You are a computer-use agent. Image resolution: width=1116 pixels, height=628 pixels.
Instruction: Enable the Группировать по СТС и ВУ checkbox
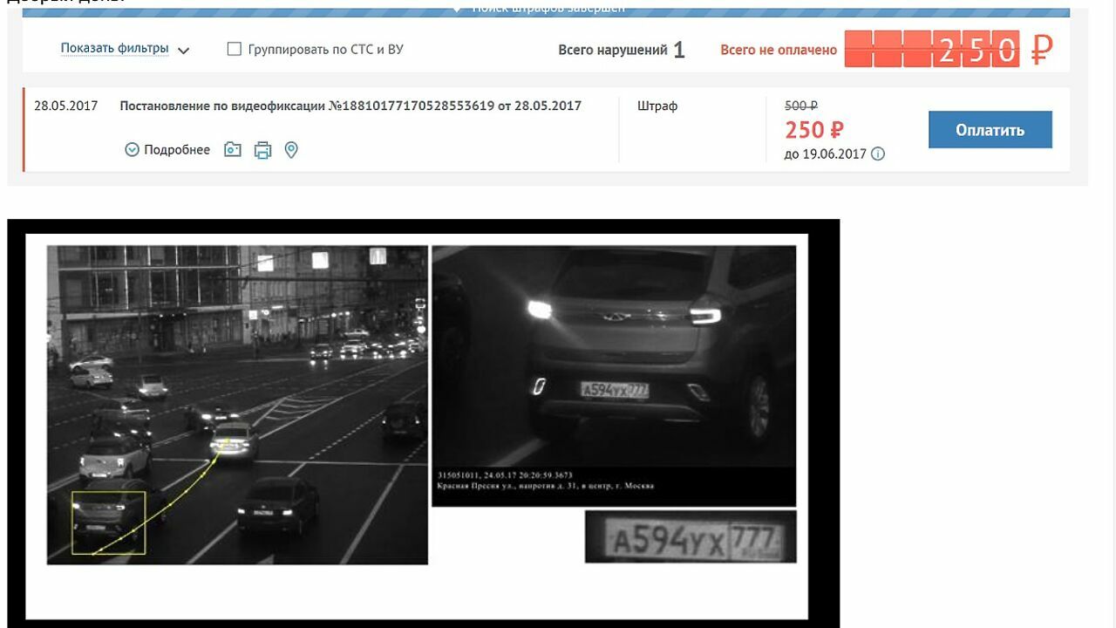click(x=234, y=49)
